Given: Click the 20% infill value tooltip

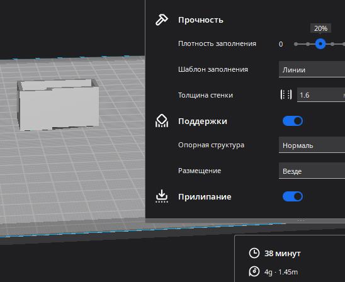Looking at the screenshot, I should [x=320, y=28].
